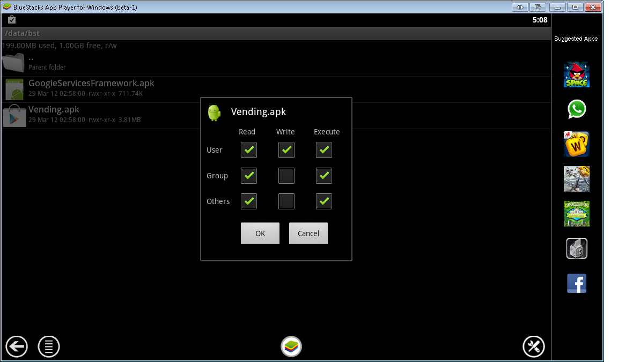
Task: Click the Write column header
Action: point(285,132)
